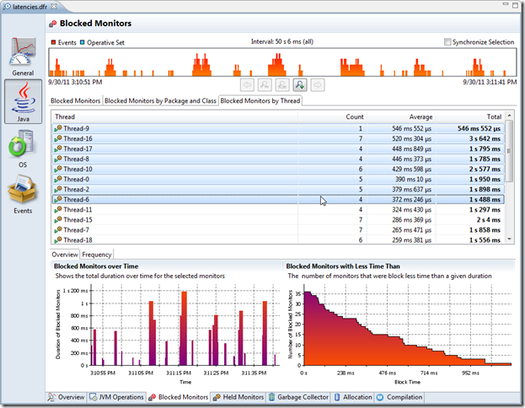Click the Held Monitors tab lock icon

click(217, 397)
